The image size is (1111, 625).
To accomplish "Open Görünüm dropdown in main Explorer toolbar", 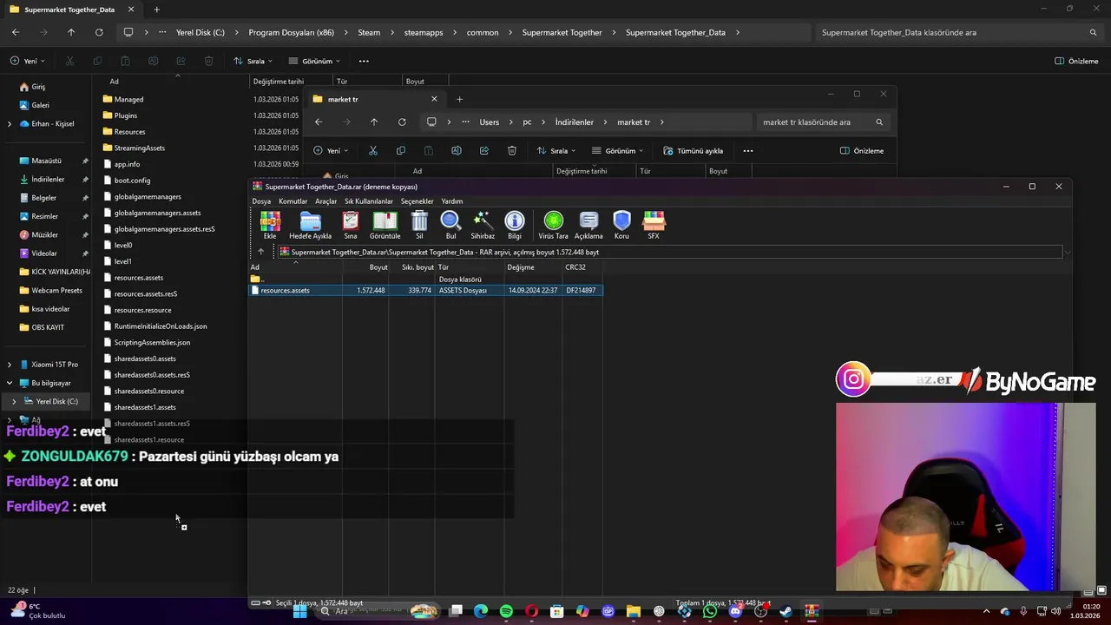I will point(314,62).
